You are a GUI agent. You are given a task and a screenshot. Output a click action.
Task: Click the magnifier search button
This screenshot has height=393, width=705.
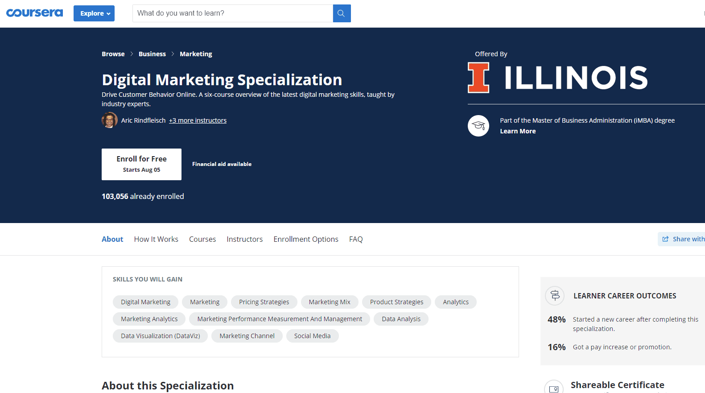click(x=342, y=13)
